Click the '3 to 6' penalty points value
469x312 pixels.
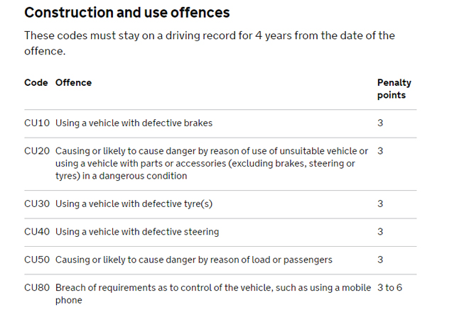[389, 287]
